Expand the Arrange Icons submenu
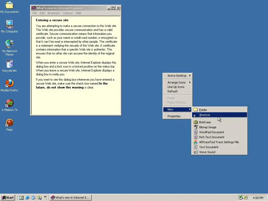Image resolution: width=268 pixels, height=201 pixels. [x=177, y=82]
